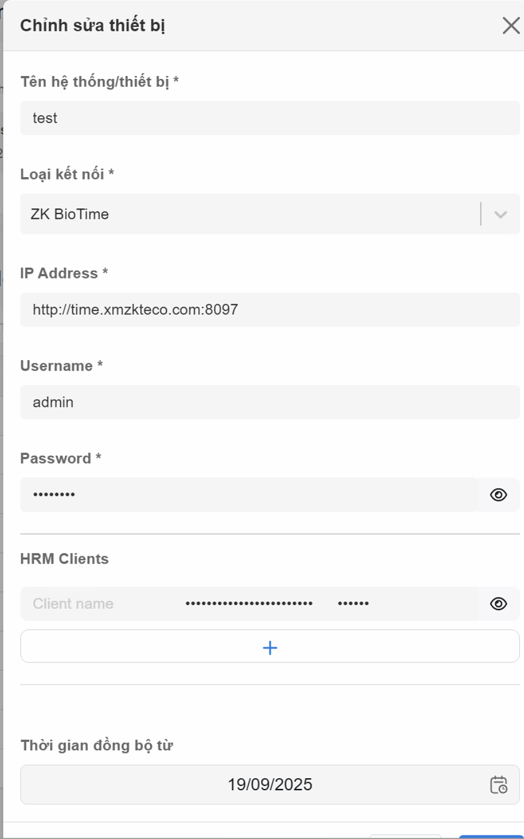Click the HRM Clients section heading

[64, 559]
